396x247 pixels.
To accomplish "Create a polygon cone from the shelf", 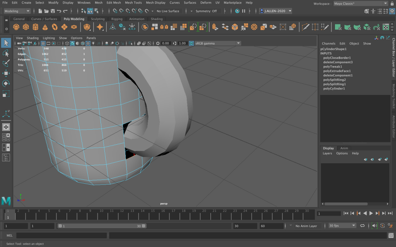I will coord(45,27).
